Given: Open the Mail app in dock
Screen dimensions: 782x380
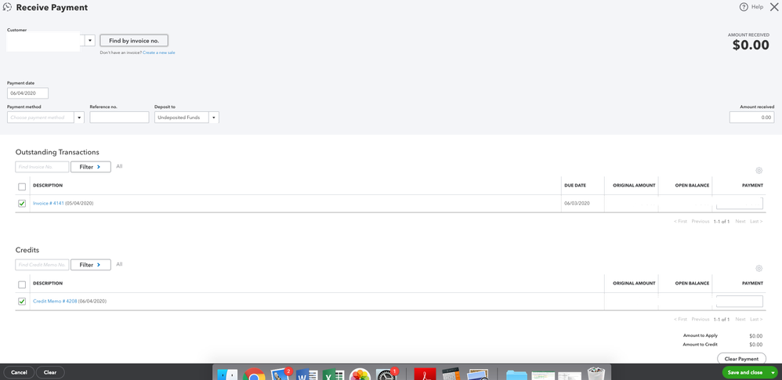Looking at the screenshot, I should 281,374.
